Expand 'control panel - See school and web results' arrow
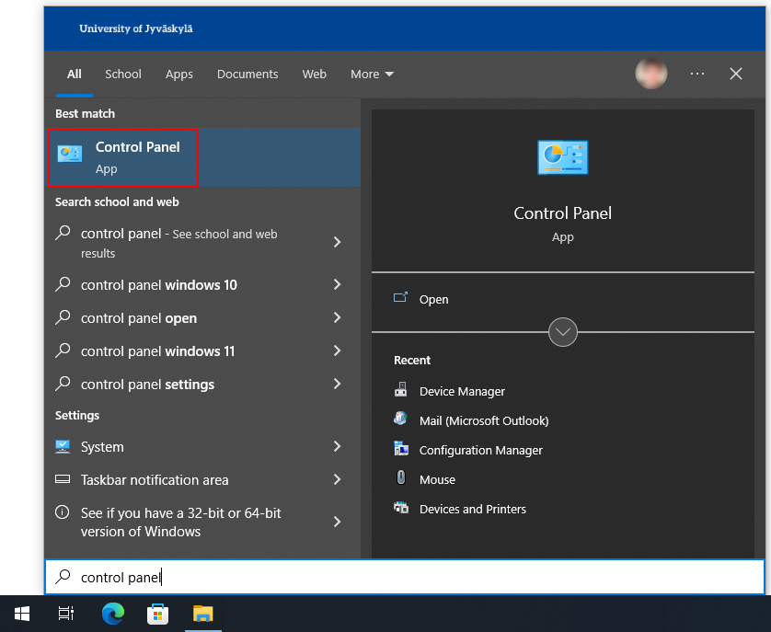This screenshot has height=632, width=771. [338, 242]
